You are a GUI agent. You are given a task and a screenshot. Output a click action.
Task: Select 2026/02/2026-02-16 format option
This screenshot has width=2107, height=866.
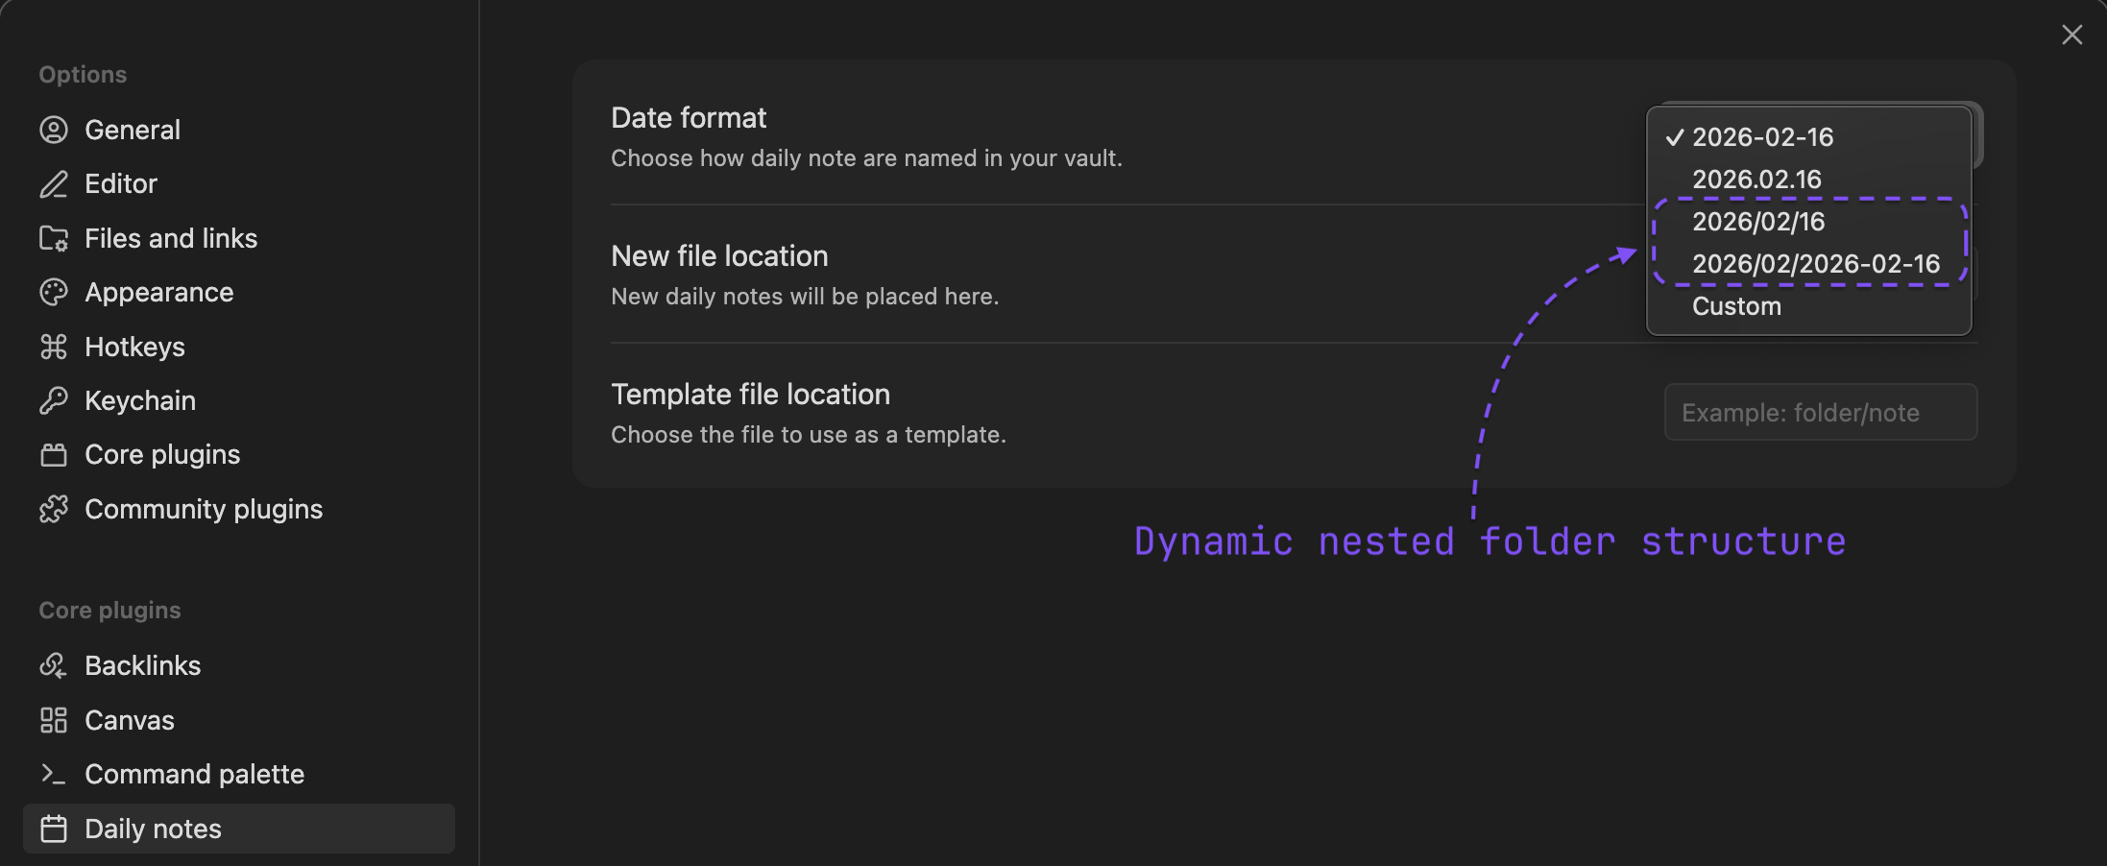tap(1815, 264)
